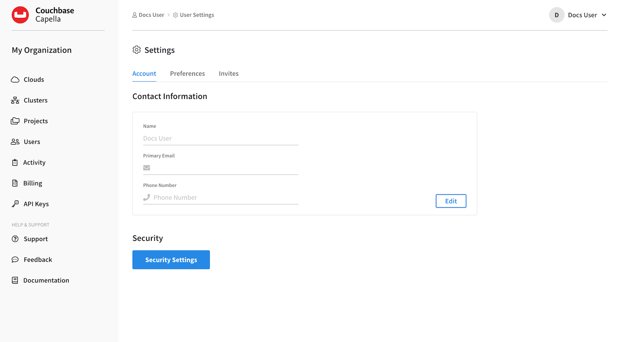Open Support via its question mark icon
620x342 pixels.
[x=16, y=239]
